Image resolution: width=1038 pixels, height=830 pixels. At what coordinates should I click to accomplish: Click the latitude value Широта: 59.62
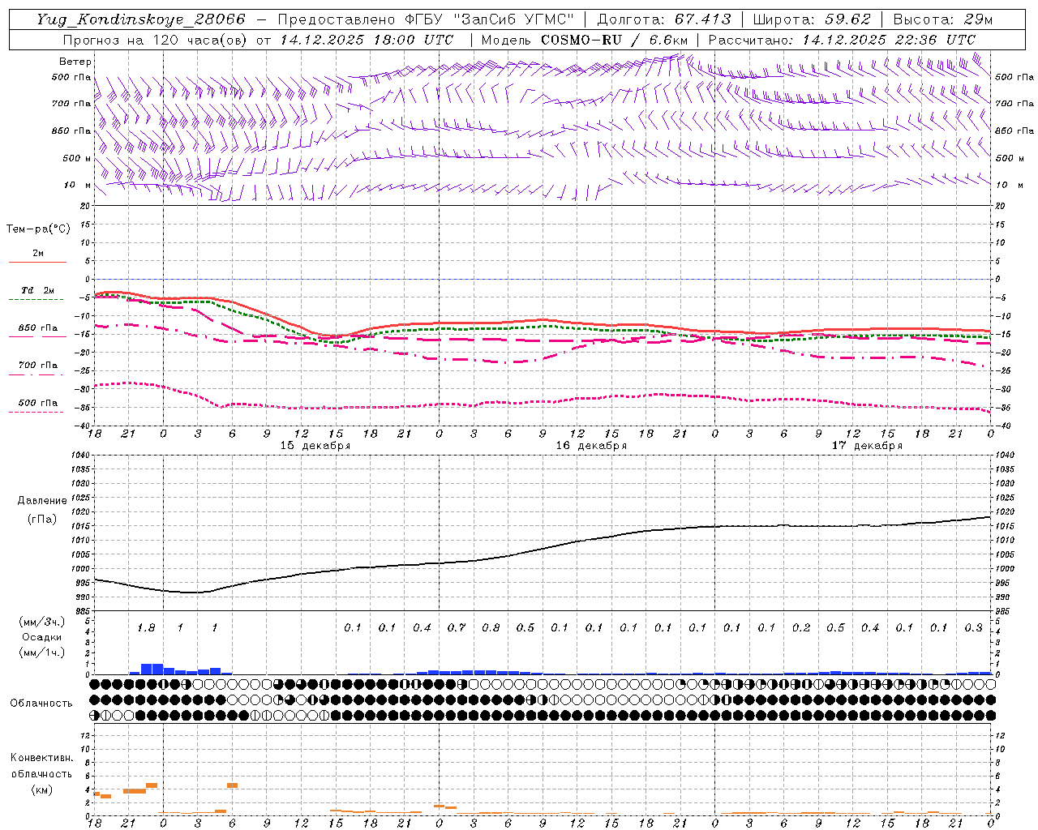pyautogui.click(x=812, y=19)
